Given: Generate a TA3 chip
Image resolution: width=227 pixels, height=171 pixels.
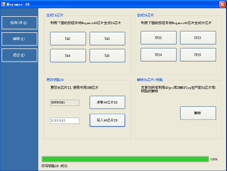Looking at the screenshot, I should tap(107, 39).
